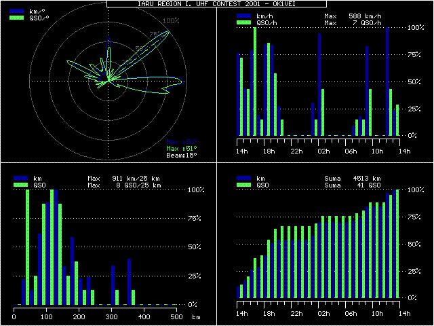Click the 'Max 911 km/25 km' label
The height and width of the screenshot is (326, 434).
[127, 178]
